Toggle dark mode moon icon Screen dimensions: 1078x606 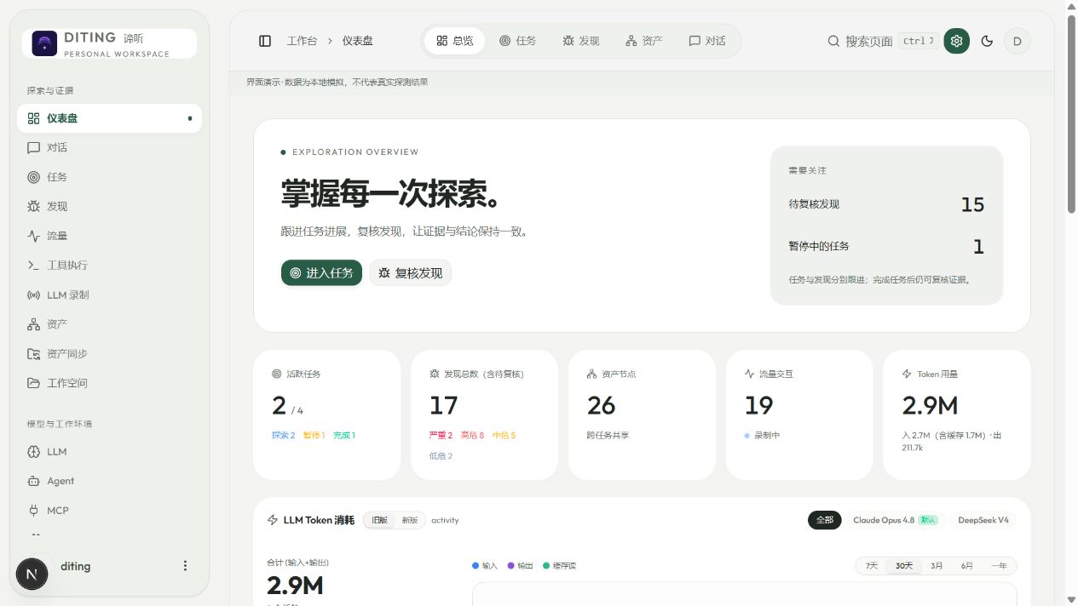pyautogui.click(x=987, y=41)
